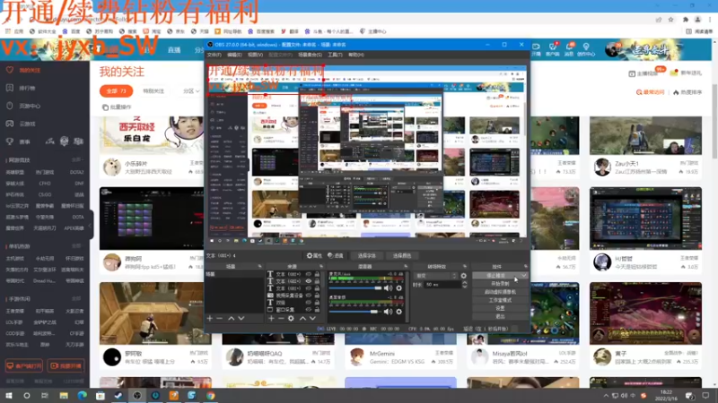Toggle lock on 窗口采集 source
718x403 pixels.
tap(317, 310)
